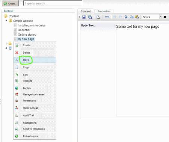Click into the Body Text editor area
The width and height of the screenshot is (169, 142).
click(142, 70)
